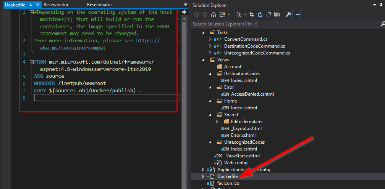
Task: Select Index.cshtml under Home
Action: [244, 108]
